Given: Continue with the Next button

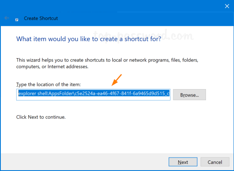Looking at the screenshot, I should pyautogui.click(x=183, y=162).
